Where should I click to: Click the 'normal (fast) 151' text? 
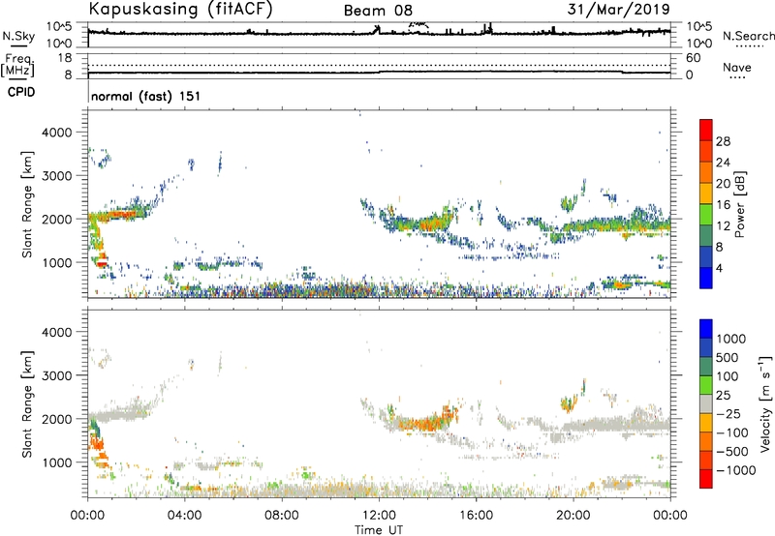(146, 96)
